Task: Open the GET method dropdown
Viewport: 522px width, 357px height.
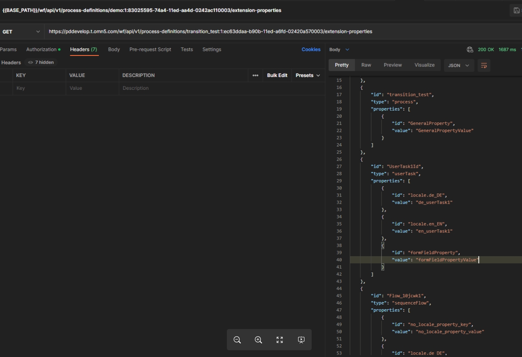Action: tap(21, 32)
